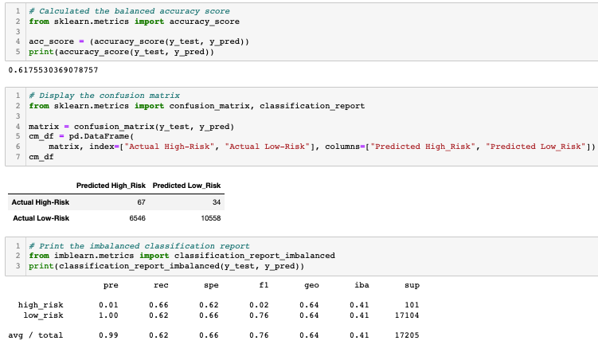The image size is (598, 360).
Task: Click the 'Predicted High_Risk' column header
Action: (x=111, y=186)
